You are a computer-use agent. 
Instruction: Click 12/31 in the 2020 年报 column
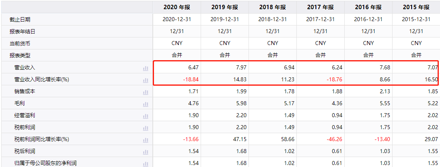[177, 31]
